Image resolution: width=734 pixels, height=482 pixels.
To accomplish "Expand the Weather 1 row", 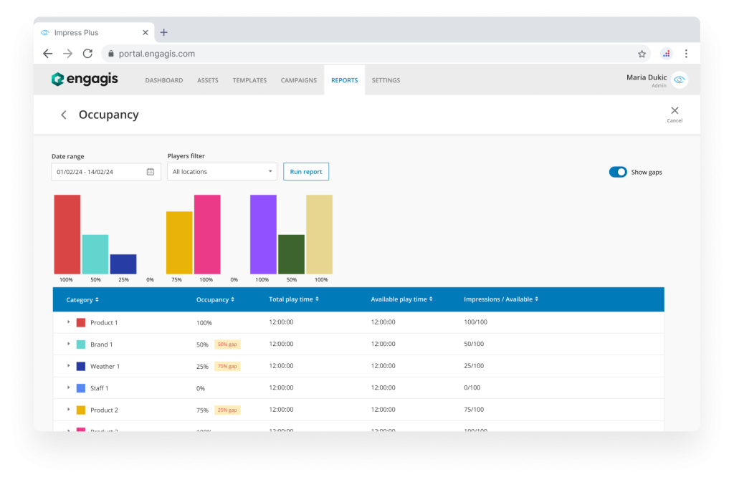I will pos(69,366).
